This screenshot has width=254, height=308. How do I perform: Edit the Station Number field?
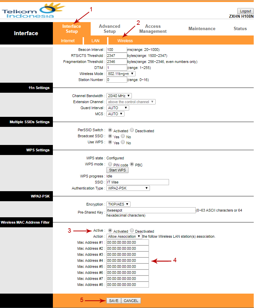tap(116, 80)
